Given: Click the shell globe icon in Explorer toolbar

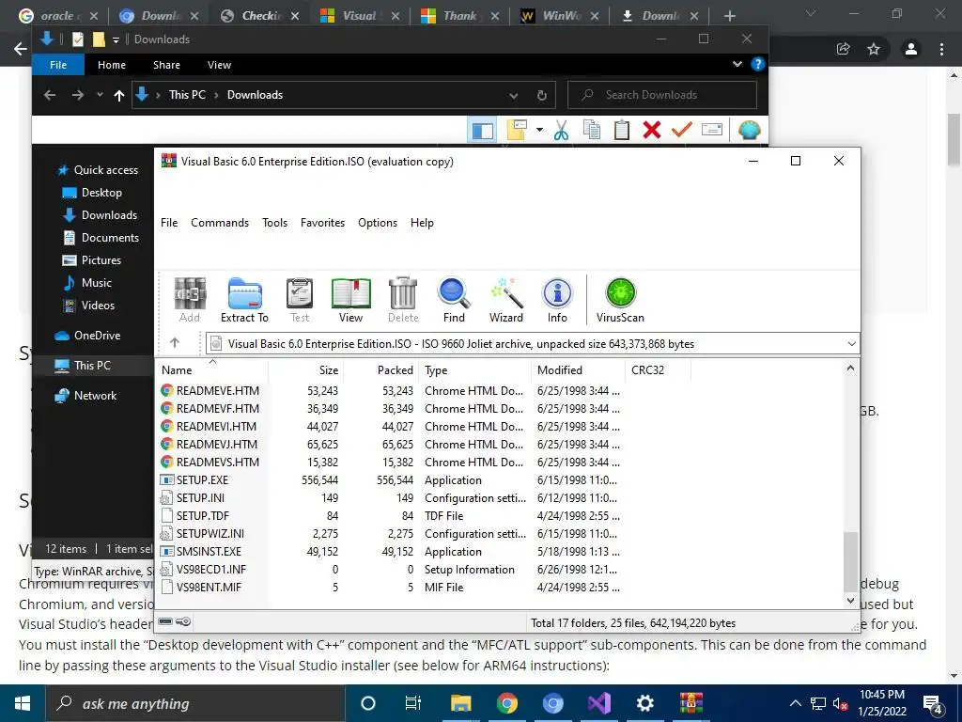Looking at the screenshot, I should (749, 130).
